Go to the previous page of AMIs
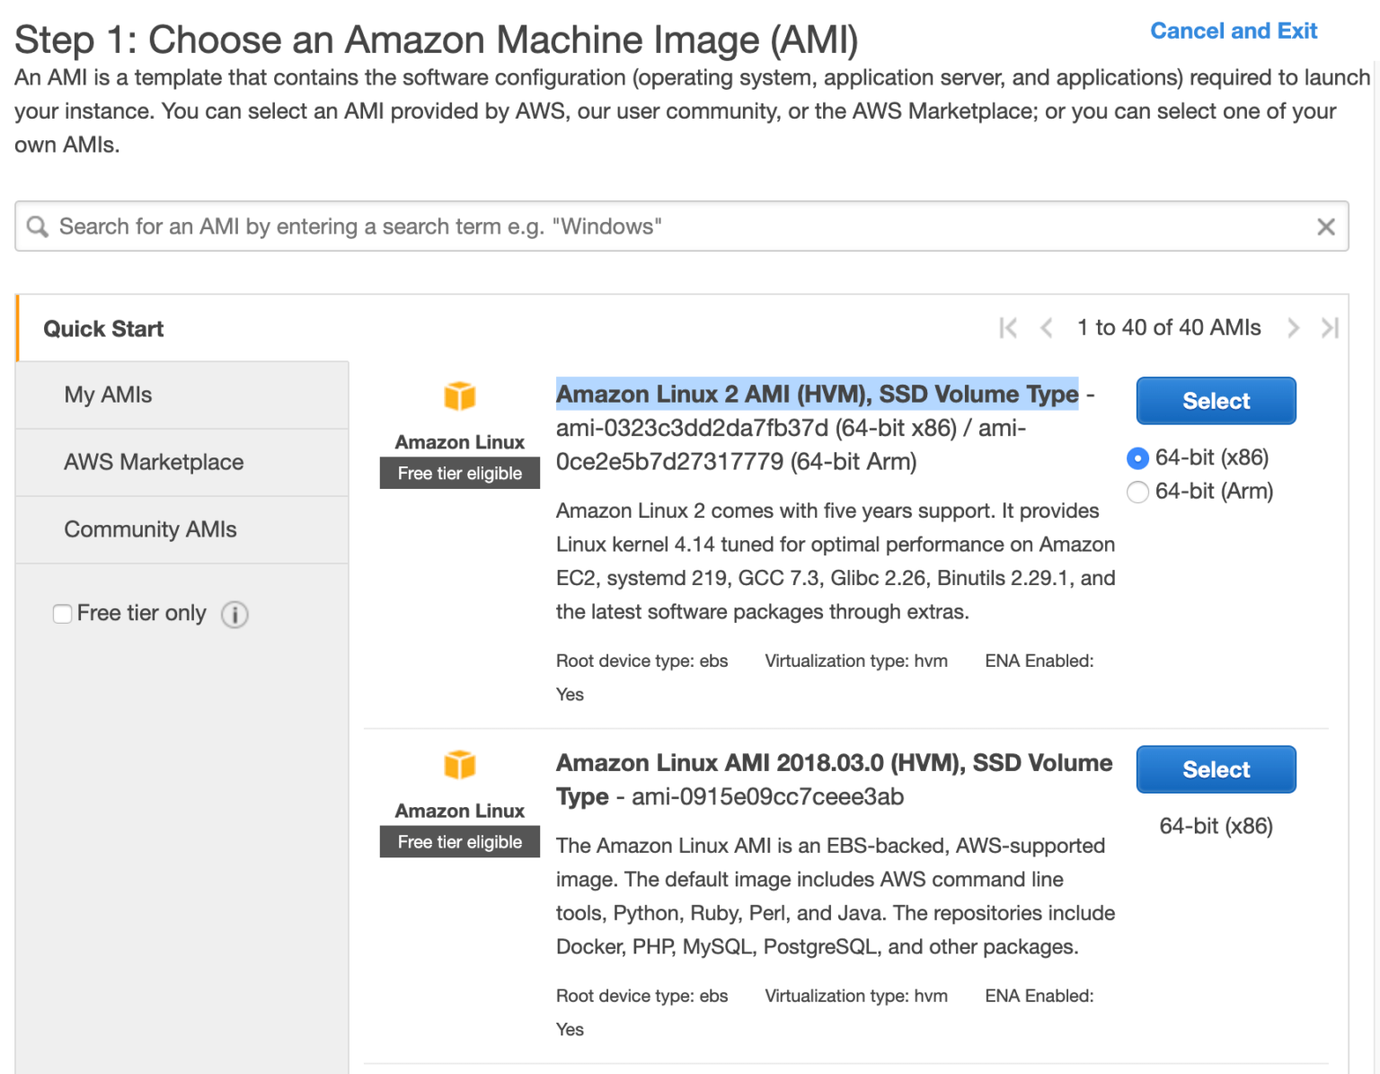Viewport: 1380px width, 1074px height. (1047, 328)
